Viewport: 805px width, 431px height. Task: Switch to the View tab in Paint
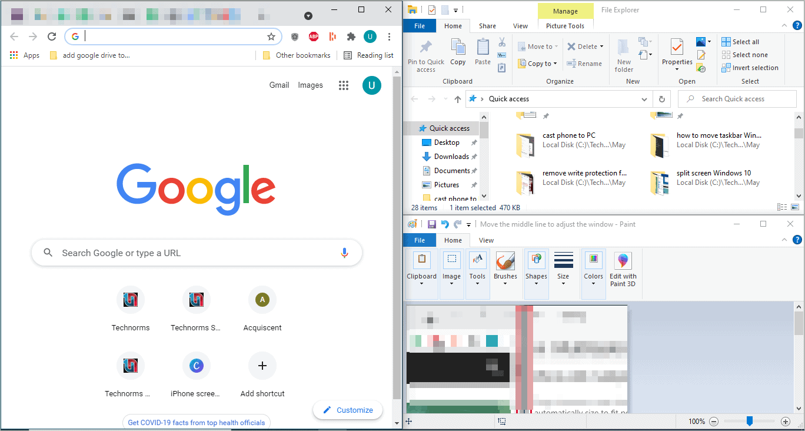pyautogui.click(x=485, y=240)
